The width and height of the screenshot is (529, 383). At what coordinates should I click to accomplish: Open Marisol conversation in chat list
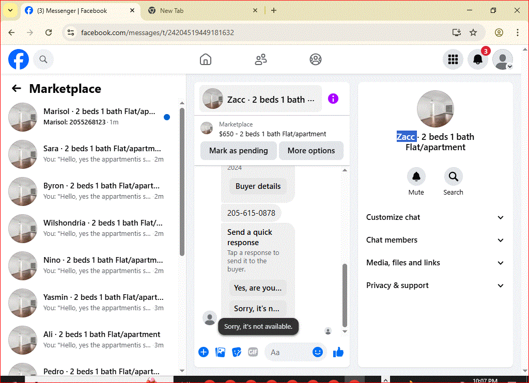click(90, 117)
